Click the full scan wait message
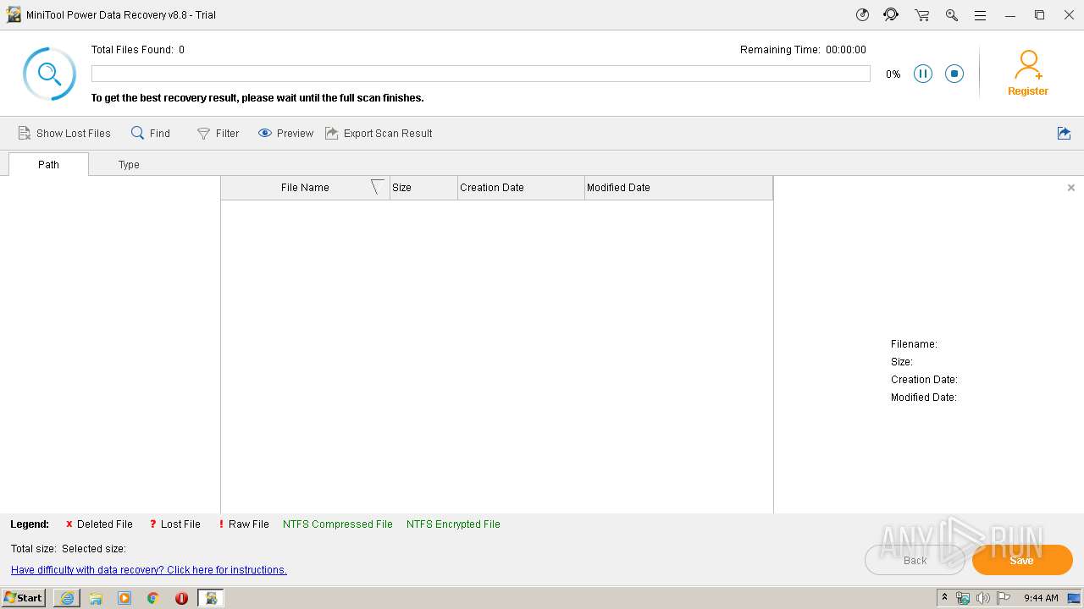This screenshot has height=609, width=1084. click(257, 98)
